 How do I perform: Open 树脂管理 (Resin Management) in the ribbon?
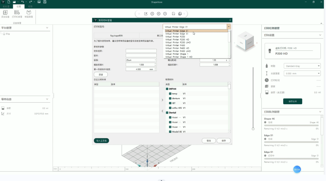[29, 14]
